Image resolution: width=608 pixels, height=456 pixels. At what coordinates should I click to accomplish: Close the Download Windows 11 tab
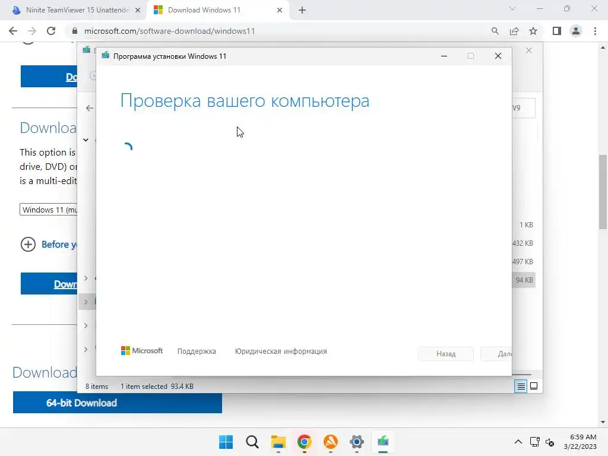point(280,11)
